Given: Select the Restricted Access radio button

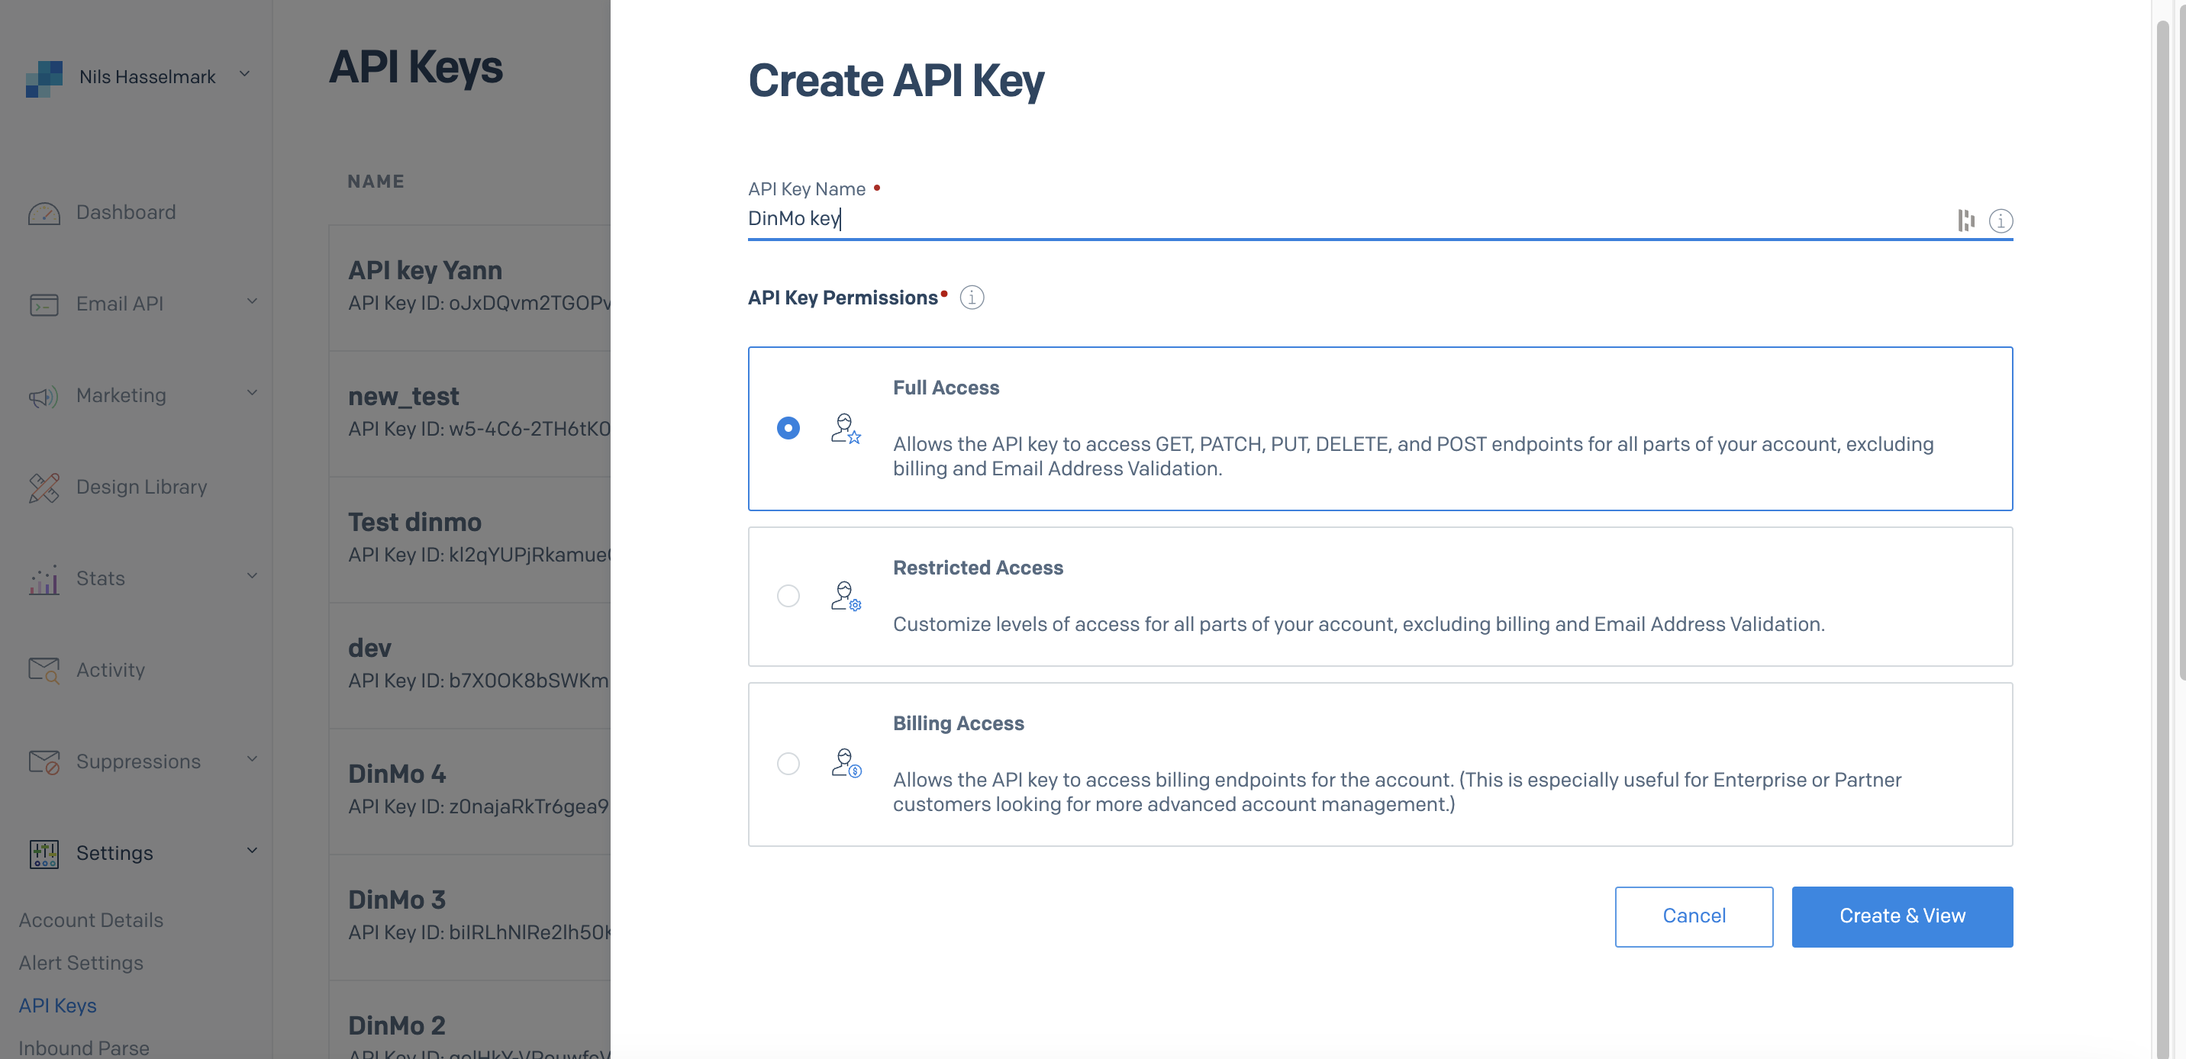Looking at the screenshot, I should (788, 596).
